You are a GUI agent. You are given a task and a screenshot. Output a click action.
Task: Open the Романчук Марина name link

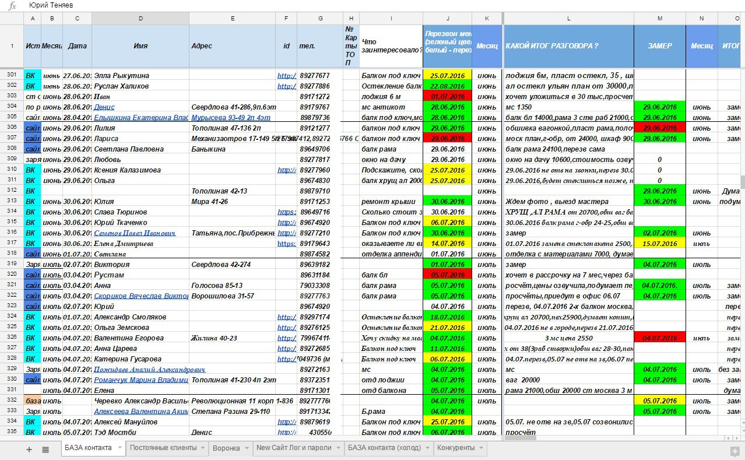click(140, 380)
